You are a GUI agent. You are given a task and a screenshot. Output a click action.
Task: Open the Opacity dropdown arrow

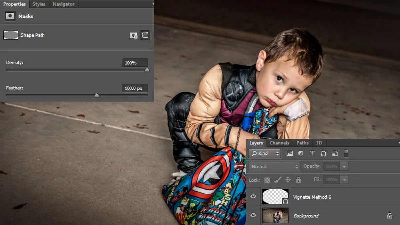344,166
